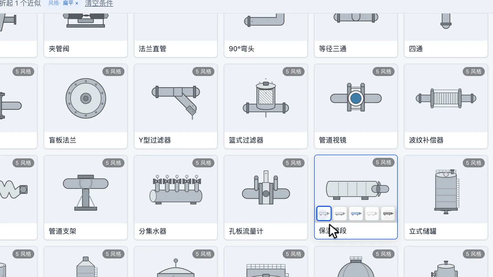Viewport: 493px width, 277px height.
Task: Open the 5 风格 badge on 分集水器
Action: 203,163
